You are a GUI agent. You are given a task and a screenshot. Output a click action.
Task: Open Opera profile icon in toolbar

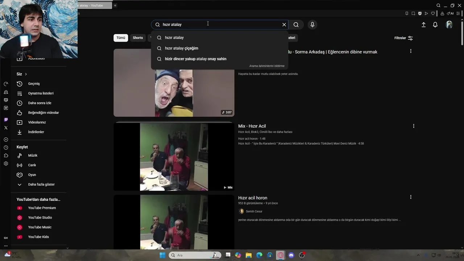pos(442,13)
